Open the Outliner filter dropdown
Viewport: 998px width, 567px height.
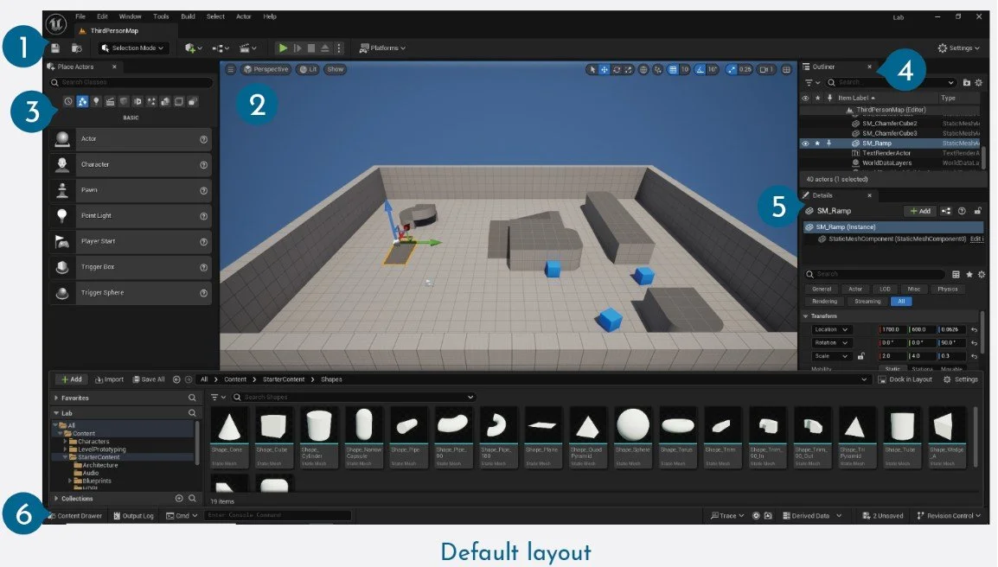(812, 83)
